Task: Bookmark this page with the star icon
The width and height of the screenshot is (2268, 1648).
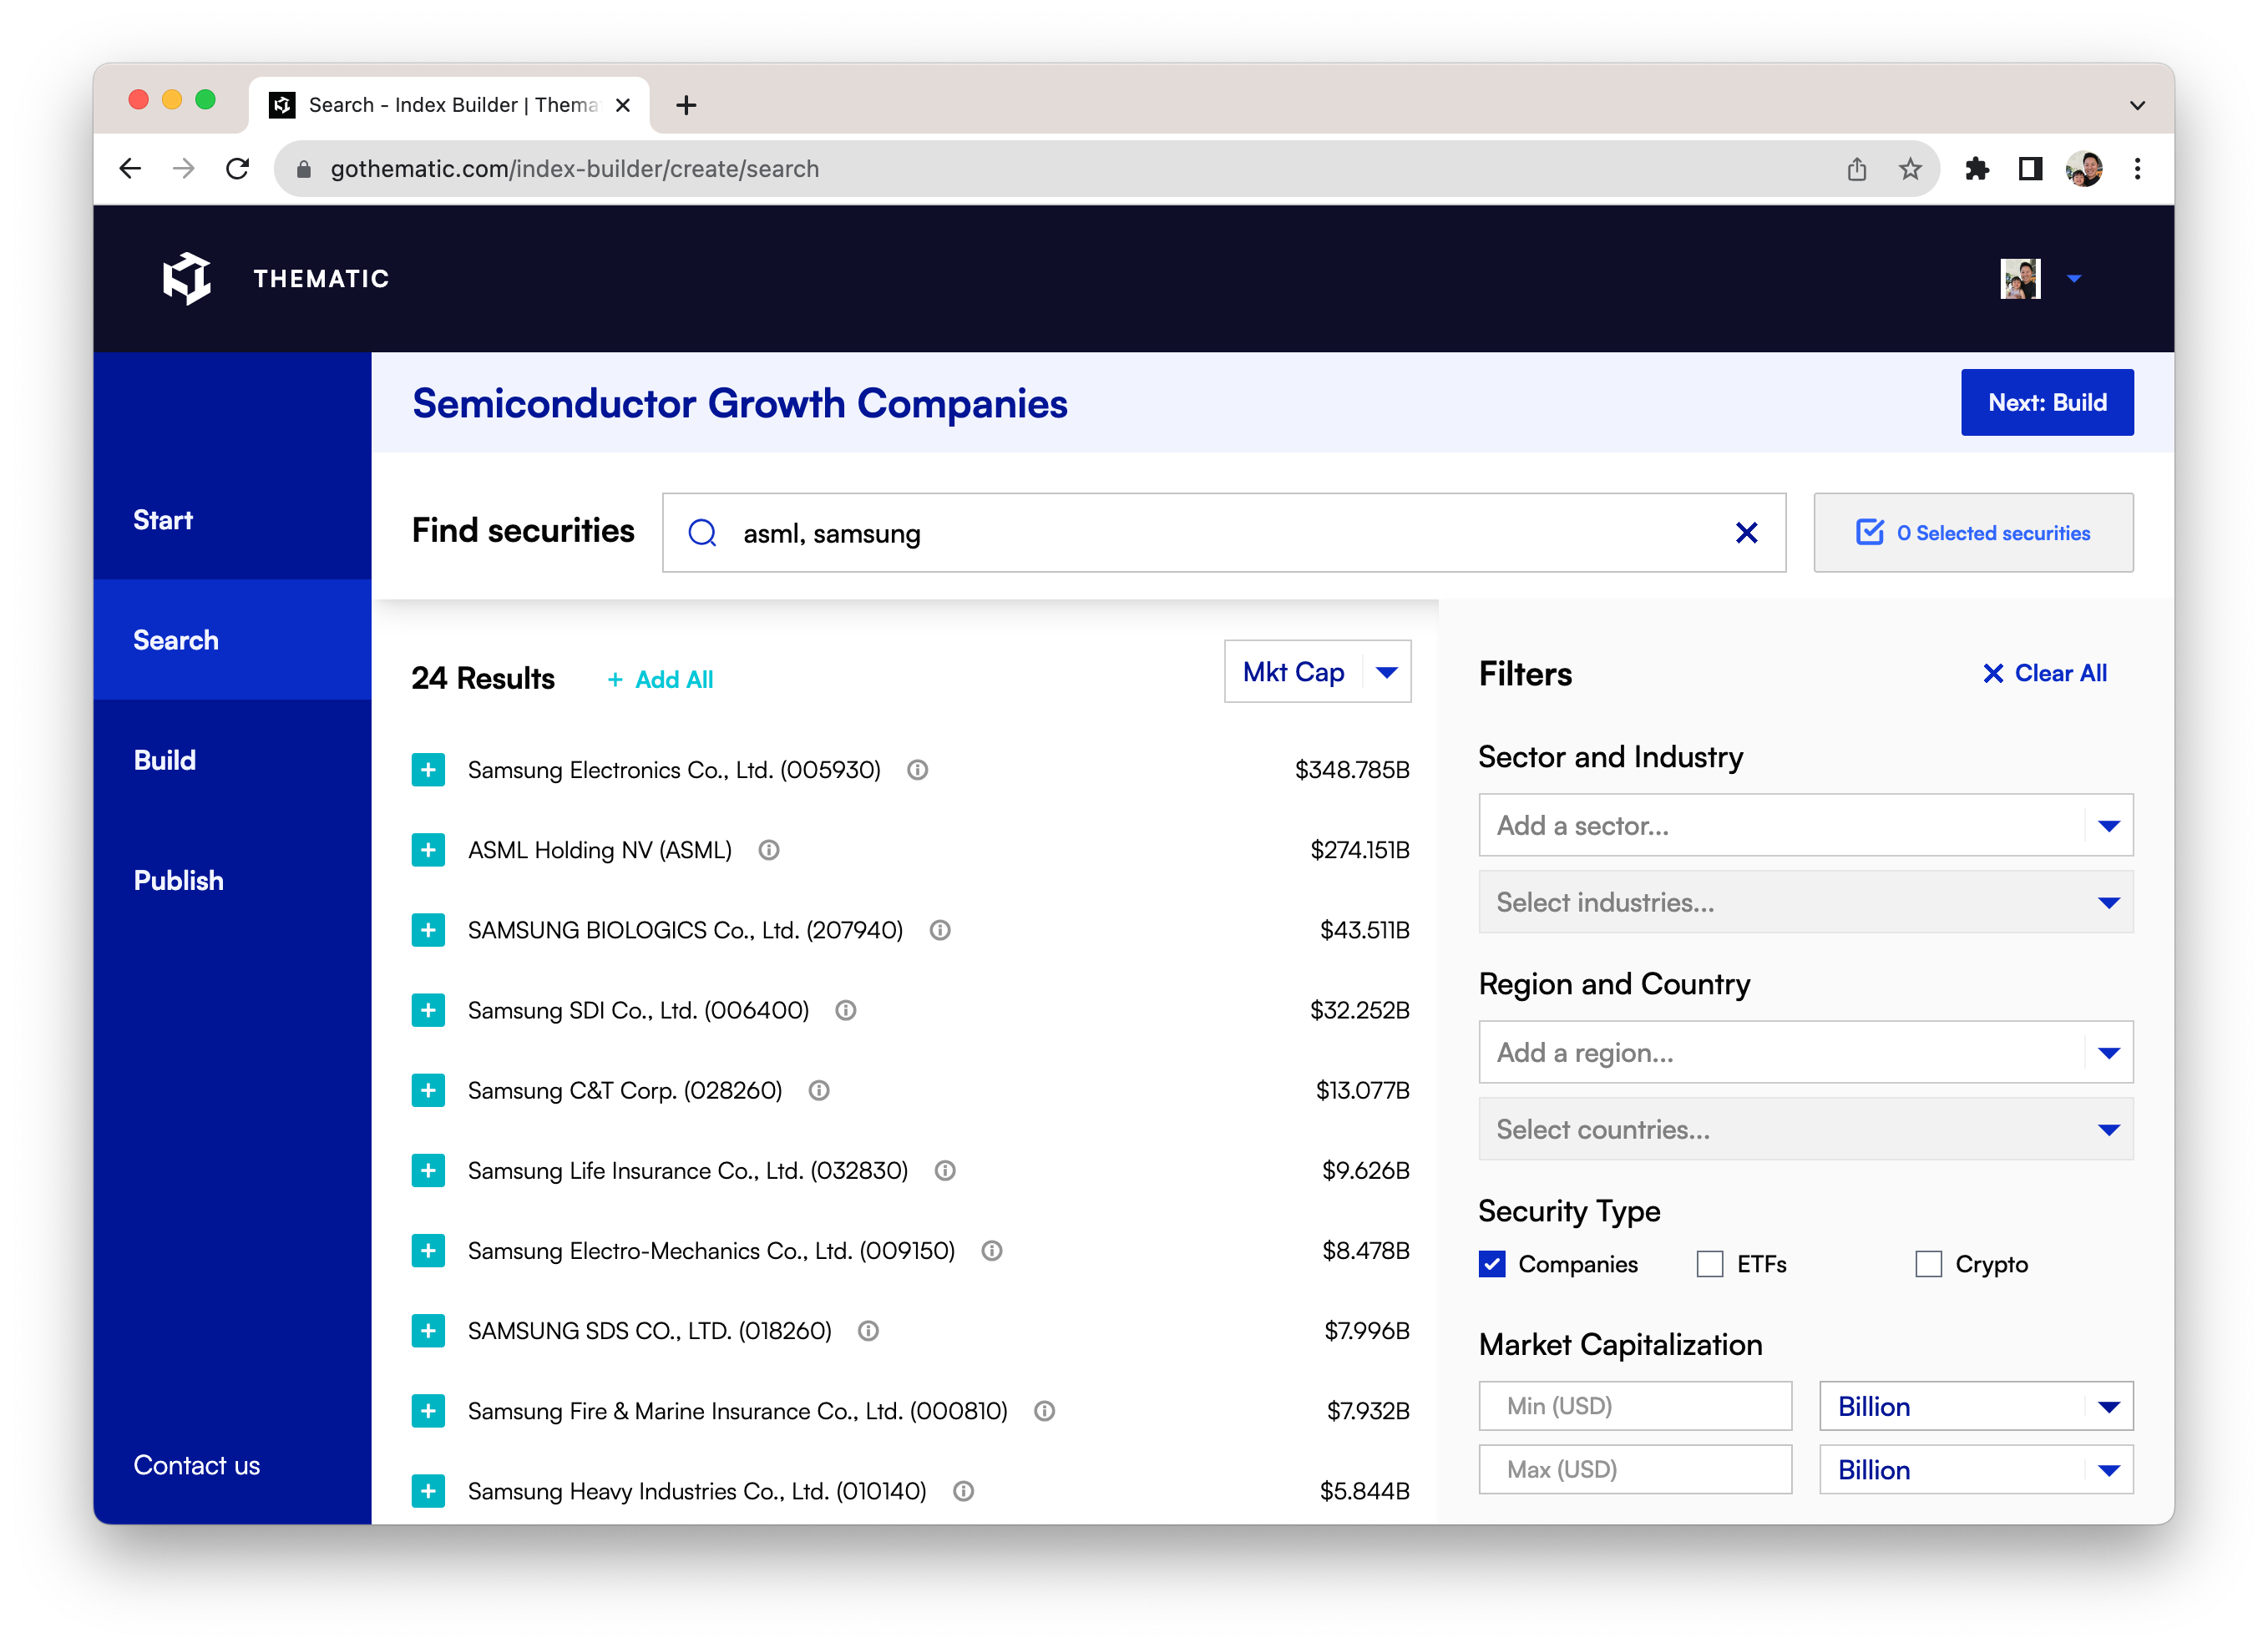Action: pos(1910,169)
